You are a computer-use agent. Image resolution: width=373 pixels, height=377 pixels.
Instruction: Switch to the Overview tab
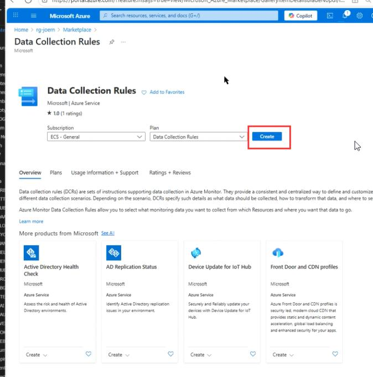30,173
